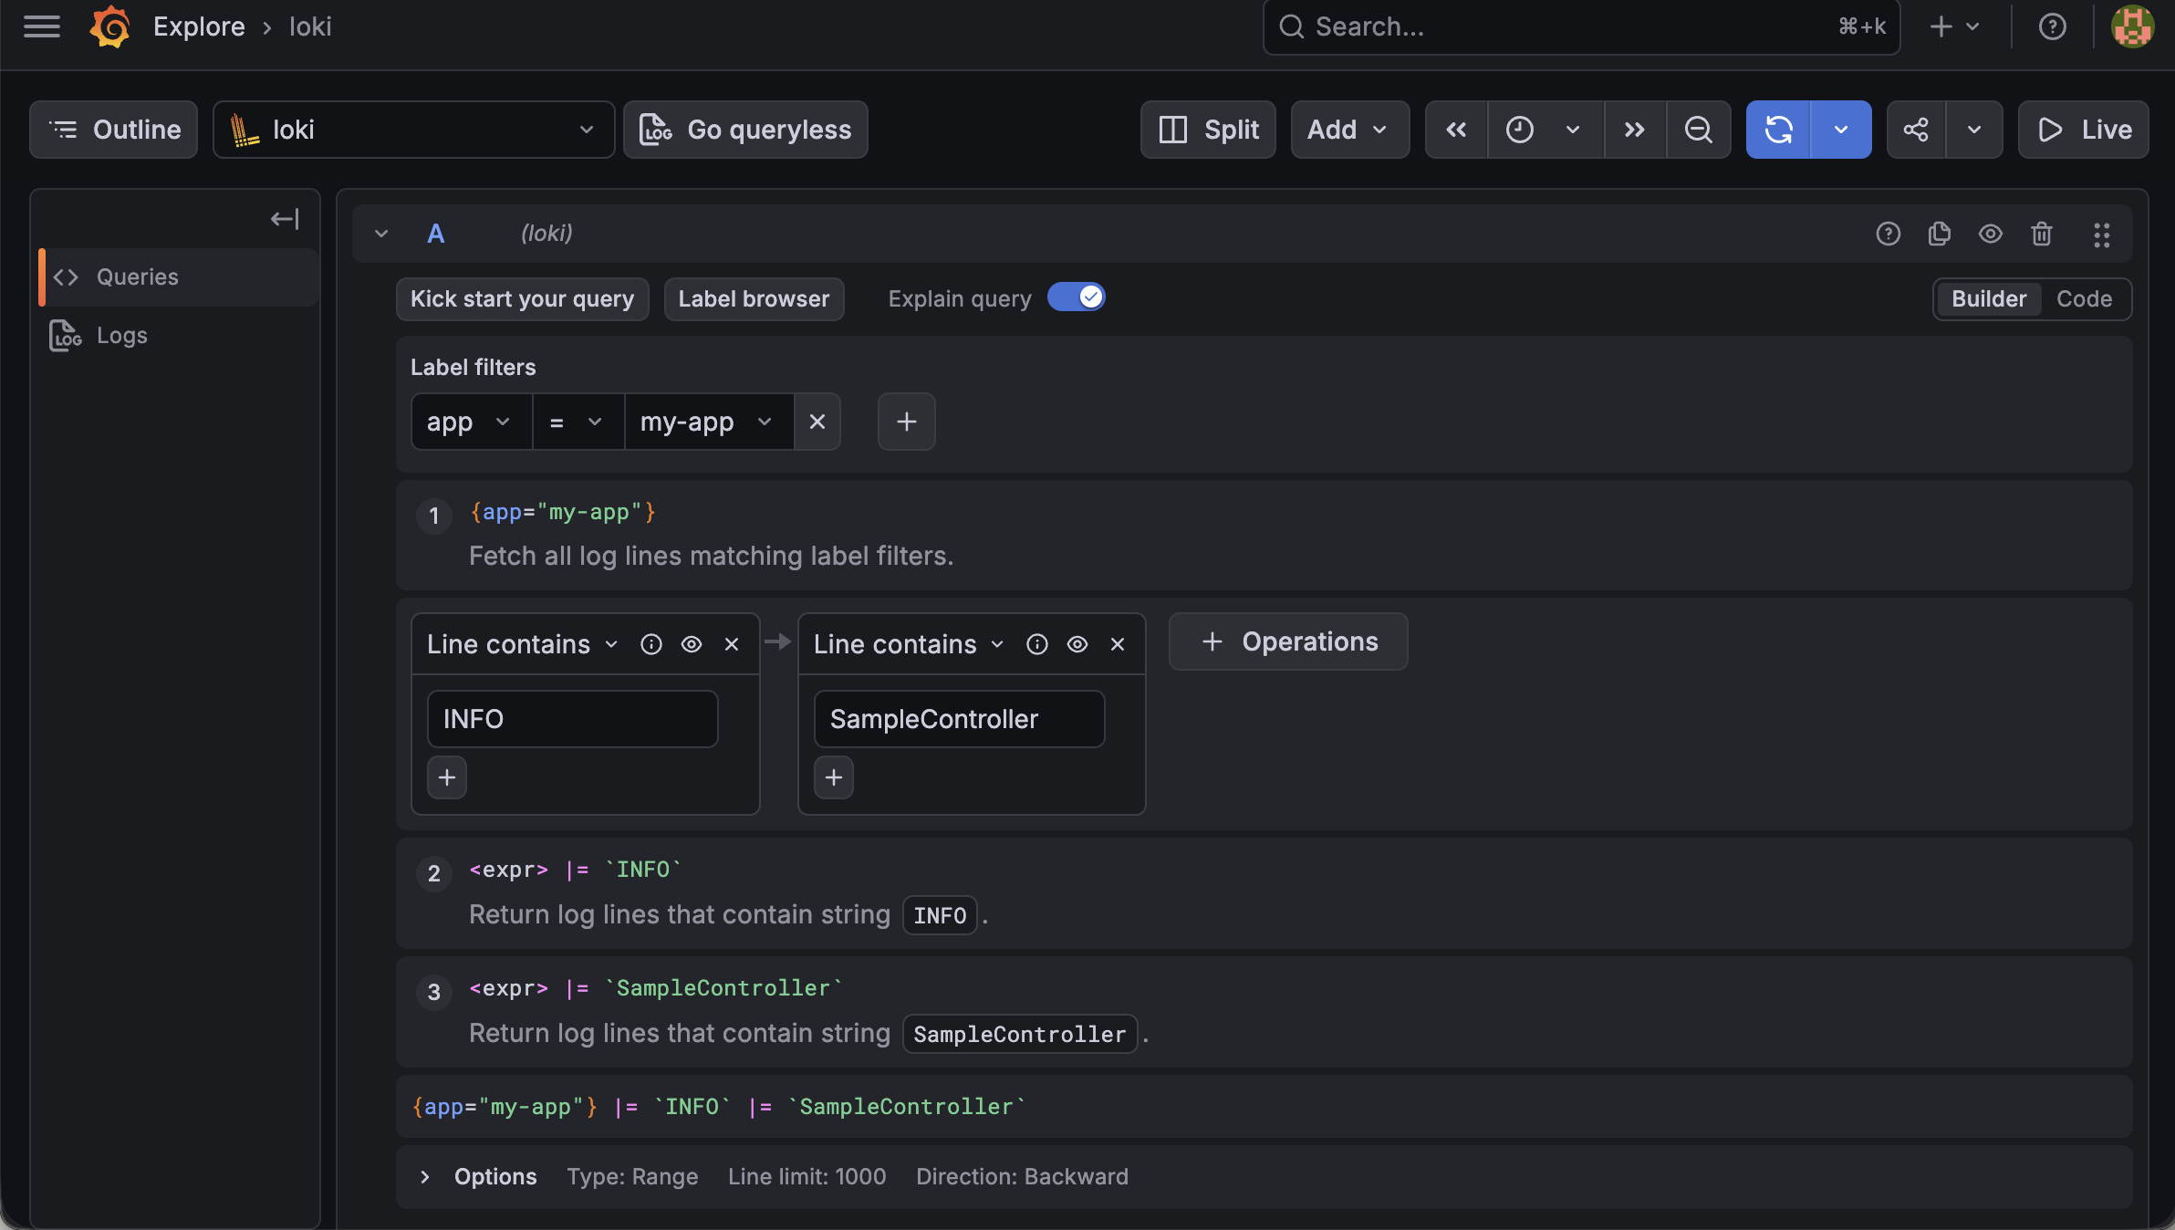Remove the app label filter
Viewport: 2175px width, 1230px height.
click(x=817, y=422)
